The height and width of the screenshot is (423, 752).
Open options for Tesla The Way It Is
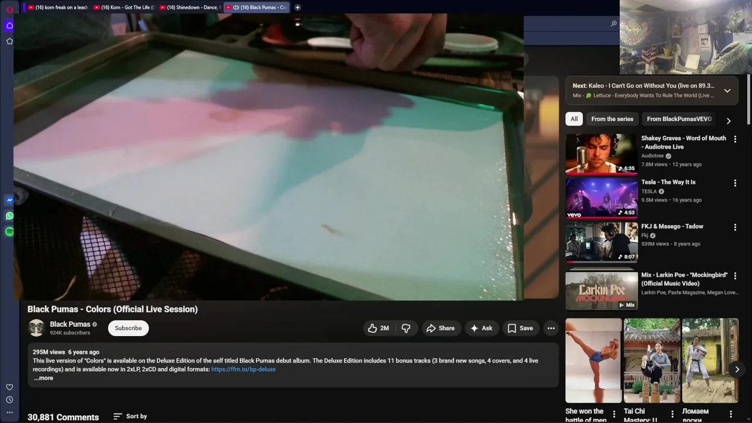point(735,183)
